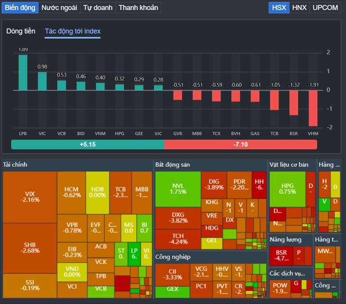Open the KHG tile
Image resolution: width=346 pixels, height=304 pixels.
tap(212, 205)
